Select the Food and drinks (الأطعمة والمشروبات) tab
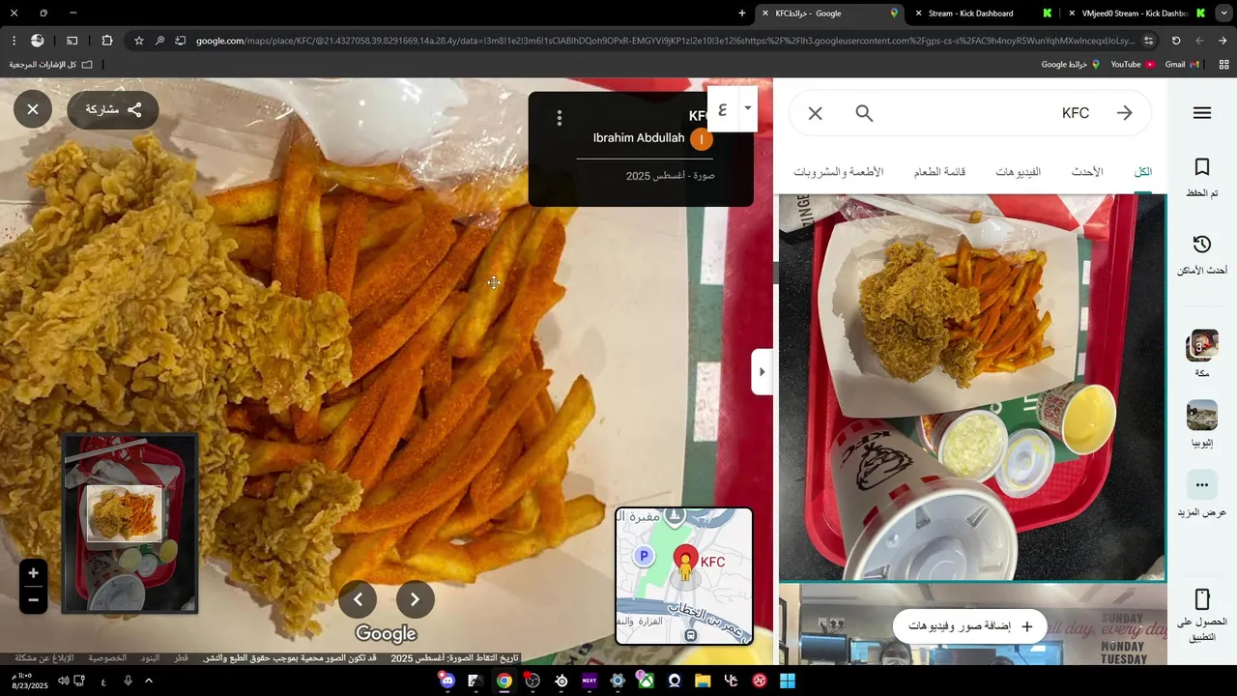1237x696 pixels. 839,172
